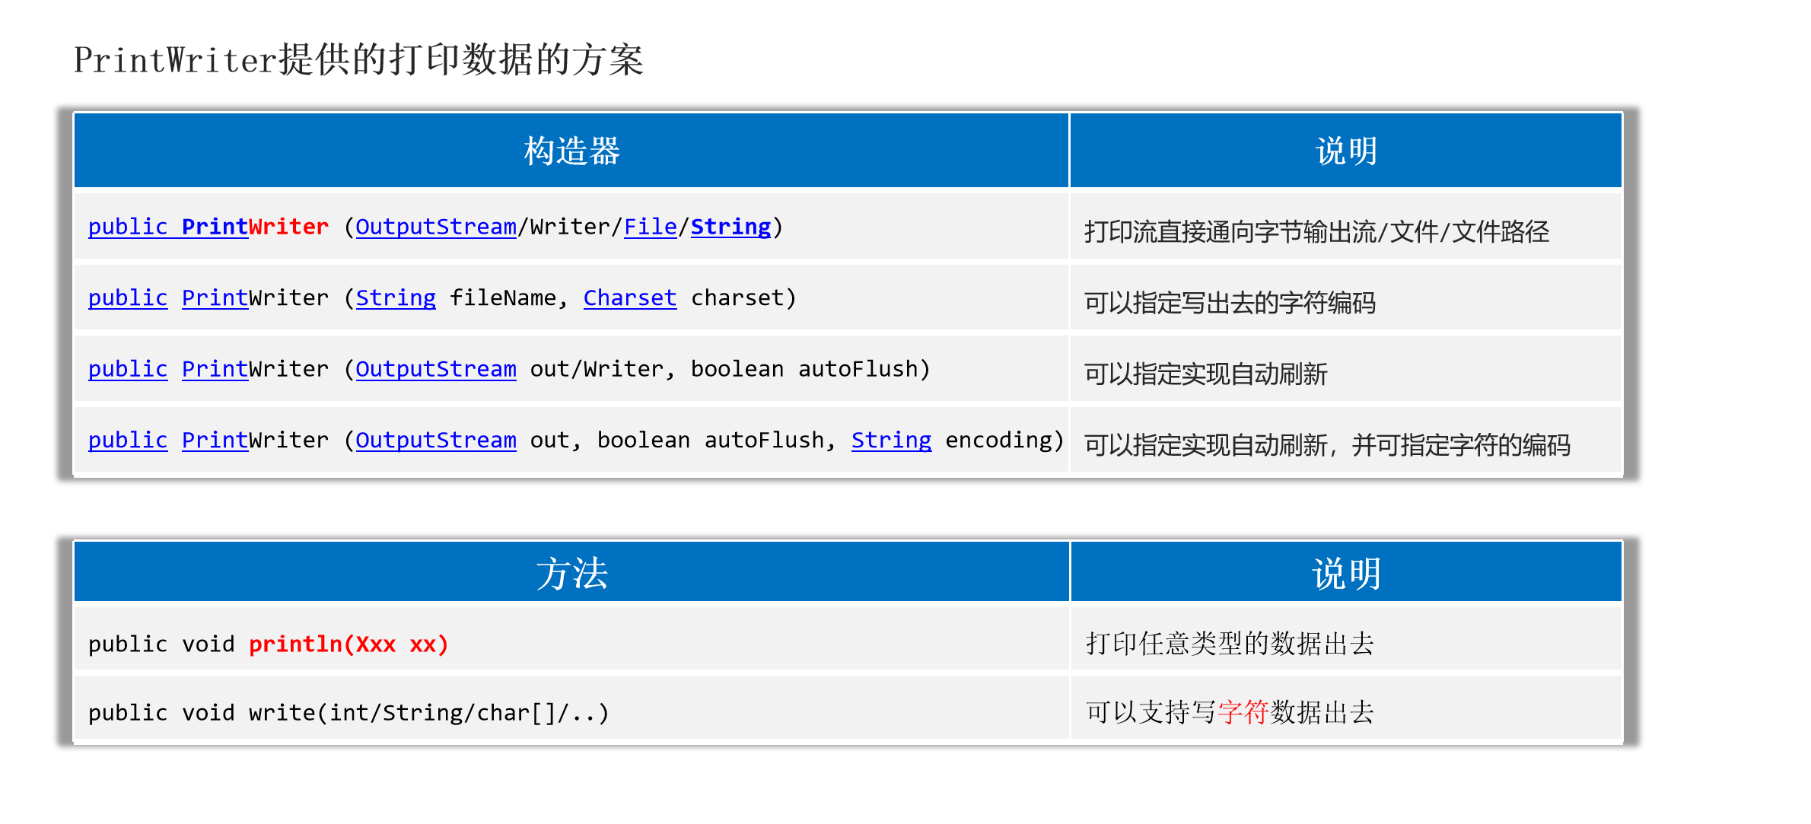The width and height of the screenshot is (1811, 824).
Task: Click 说明 header of the constructor table
Action: pos(1346,151)
